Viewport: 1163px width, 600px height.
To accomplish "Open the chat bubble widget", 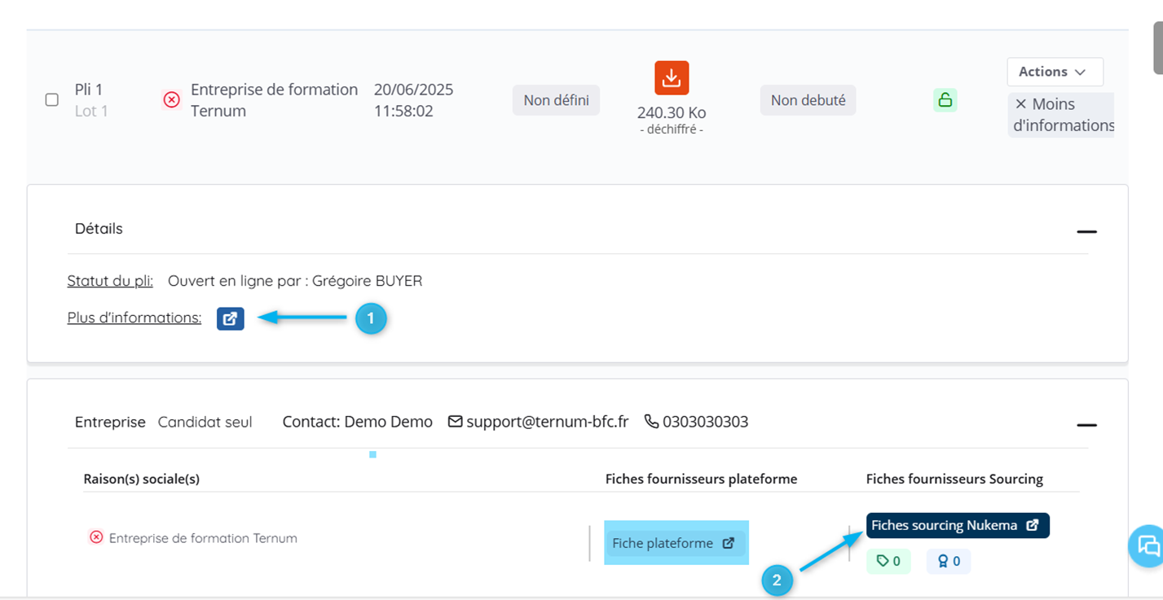I will pos(1148,545).
